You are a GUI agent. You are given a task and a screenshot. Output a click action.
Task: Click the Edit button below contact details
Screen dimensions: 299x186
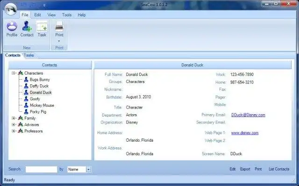click(x=233, y=169)
